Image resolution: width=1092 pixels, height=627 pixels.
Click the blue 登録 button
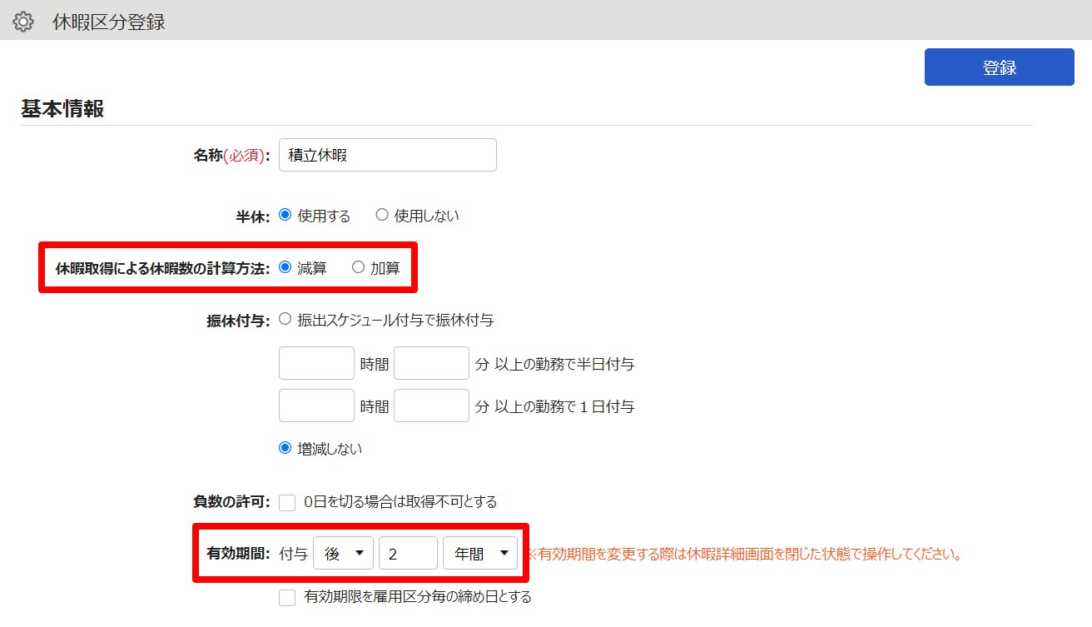(x=999, y=67)
